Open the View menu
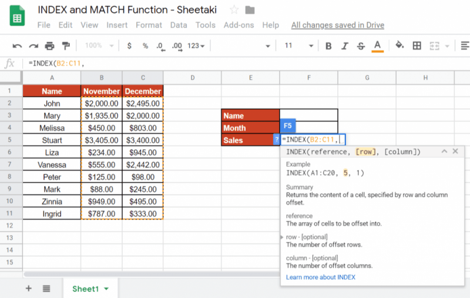Screen dimensions: 470x298 click(x=89, y=25)
